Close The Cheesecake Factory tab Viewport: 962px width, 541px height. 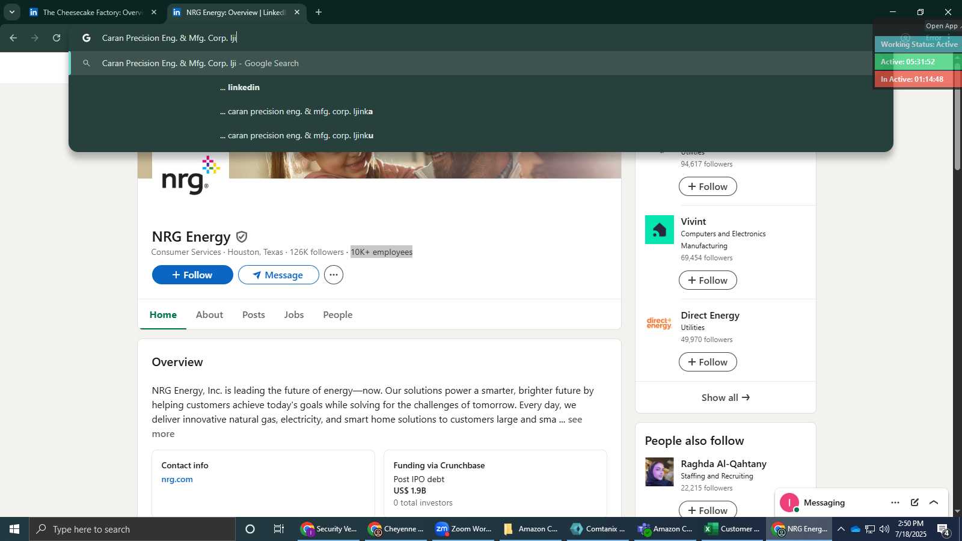[154, 12]
